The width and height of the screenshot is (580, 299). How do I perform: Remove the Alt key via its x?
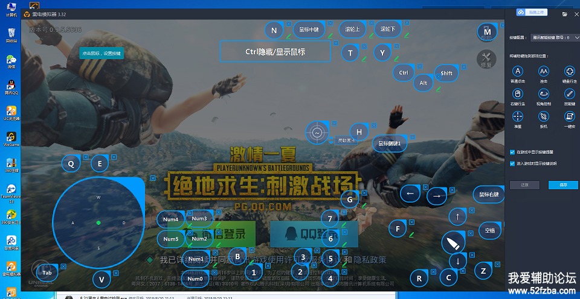[438, 76]
